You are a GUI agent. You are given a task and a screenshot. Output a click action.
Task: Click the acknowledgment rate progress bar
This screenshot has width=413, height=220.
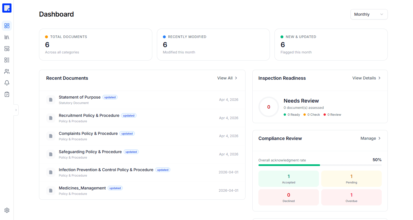pyautogui.click(x=320, y=165)
